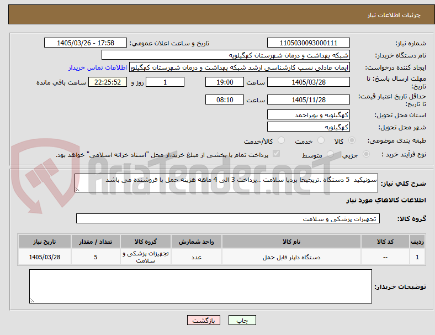
Task: Click the remaining days field showing 1
Action: (x=165, y=82)
